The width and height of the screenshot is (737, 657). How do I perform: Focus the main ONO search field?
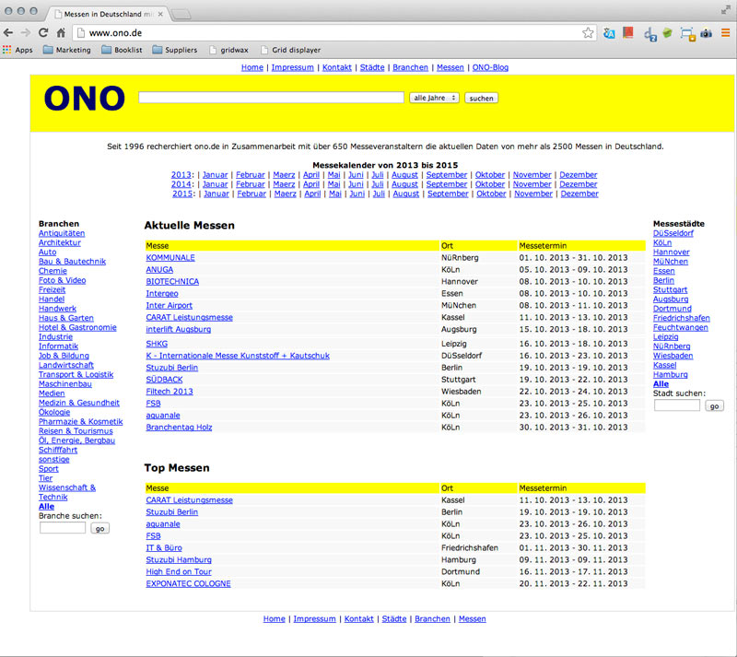coord(271,98)
